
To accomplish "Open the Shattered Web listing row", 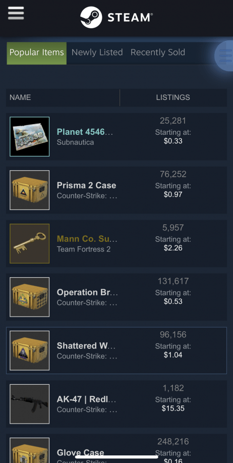I will coord(116,350).
